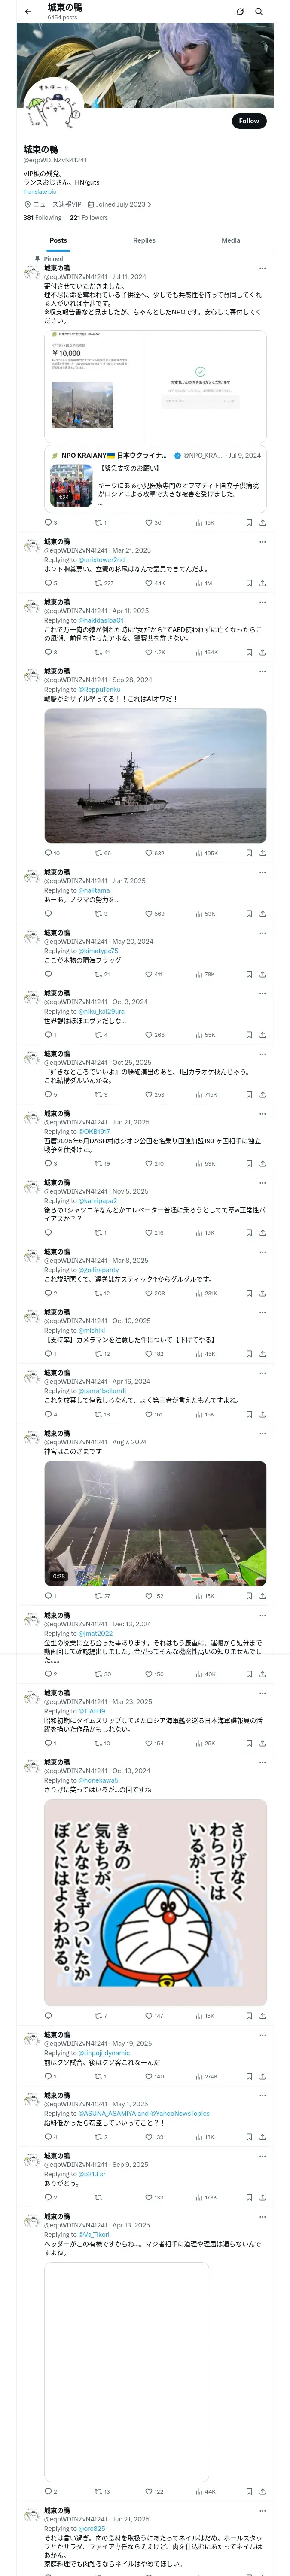290x2576 pixels.
Task: Click the Grok icon beside search
Action: tap(240, 12)
